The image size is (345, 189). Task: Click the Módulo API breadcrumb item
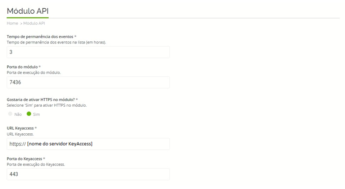(34, 23)
